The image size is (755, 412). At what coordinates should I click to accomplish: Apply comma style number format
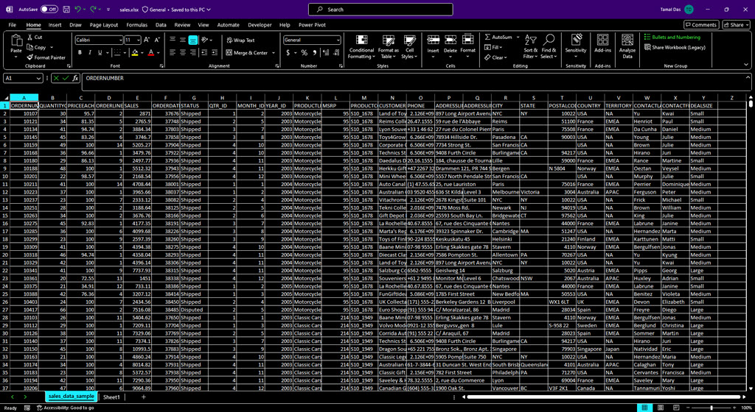[x=315, y=53]
